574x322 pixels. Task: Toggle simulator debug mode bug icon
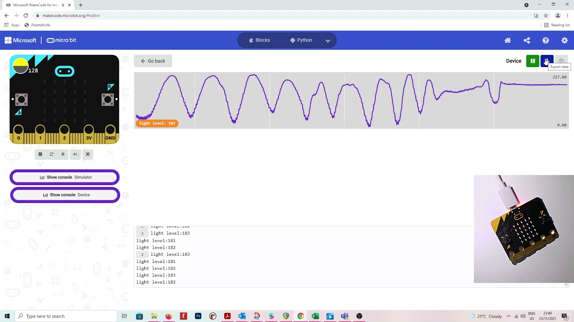pos(63,154)
